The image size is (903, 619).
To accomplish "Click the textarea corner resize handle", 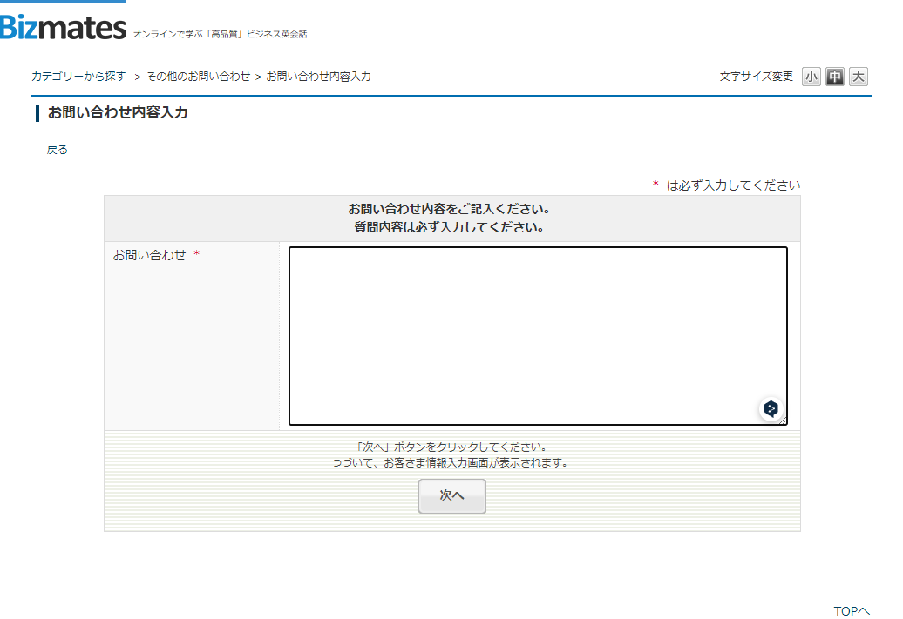I will pos(784,422).
